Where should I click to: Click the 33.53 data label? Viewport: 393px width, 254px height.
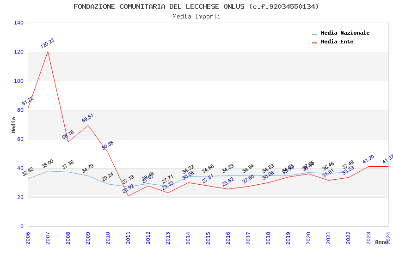(x=348, y=170)
